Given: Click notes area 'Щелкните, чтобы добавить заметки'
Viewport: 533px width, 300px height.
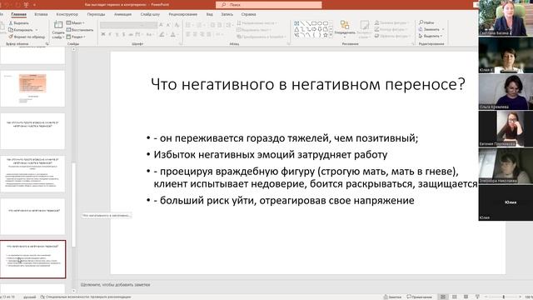Looking at the screenshot, I should 115,285.
